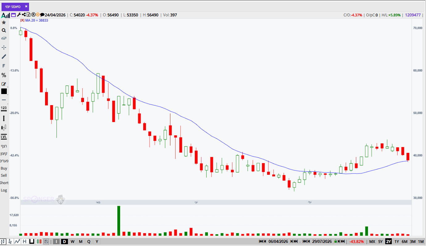Select the magnifier zoom tool
Screen dimensions: 426x246
pyautogui.click(x=4, y=31)
